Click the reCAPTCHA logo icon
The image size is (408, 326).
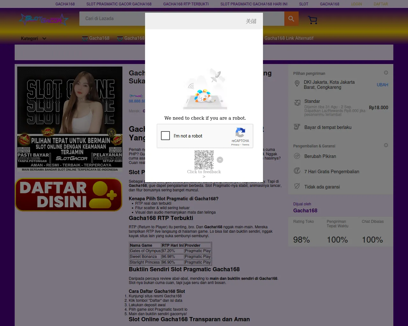(240, 132)
